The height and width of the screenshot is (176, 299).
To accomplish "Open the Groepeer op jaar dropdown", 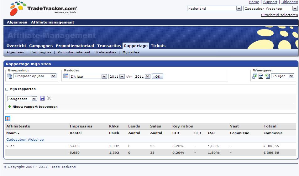I will coord(35,76).
